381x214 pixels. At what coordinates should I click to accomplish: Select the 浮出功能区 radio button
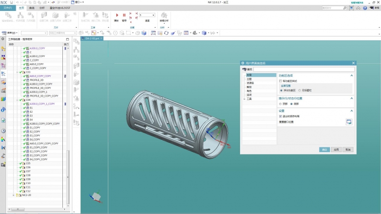click(281, 90)
